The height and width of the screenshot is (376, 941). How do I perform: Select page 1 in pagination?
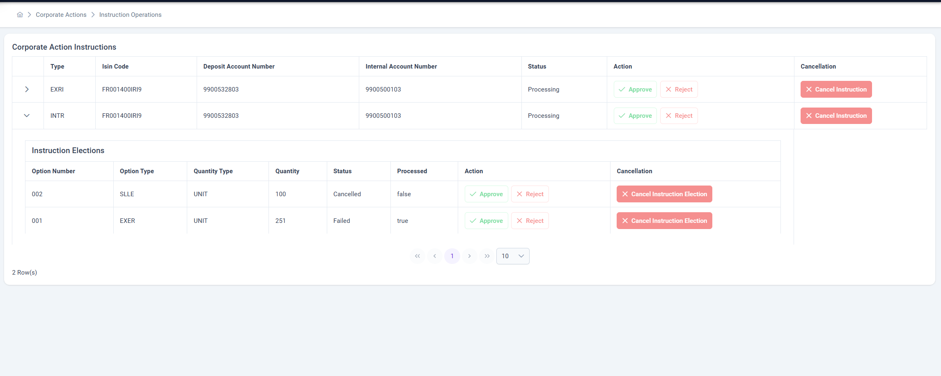[x=452, y=256]
